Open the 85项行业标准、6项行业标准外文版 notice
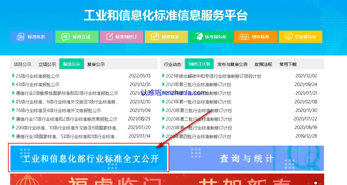This screenshot has height=185, width=347. [x=67, y=102]
